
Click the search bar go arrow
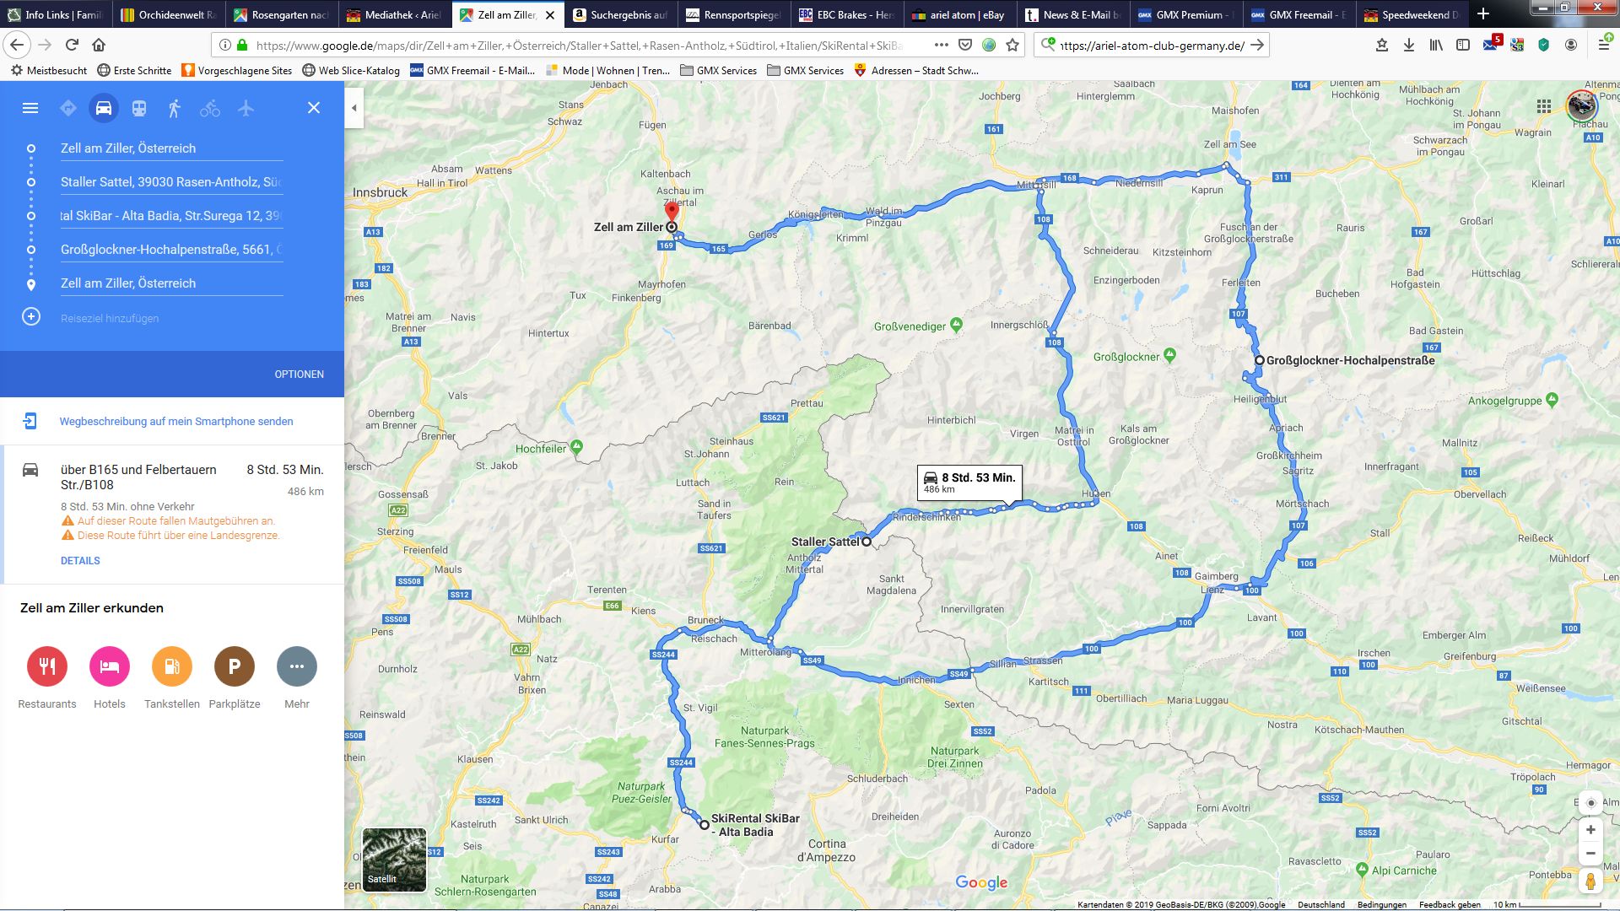(x=1257, y=45)
